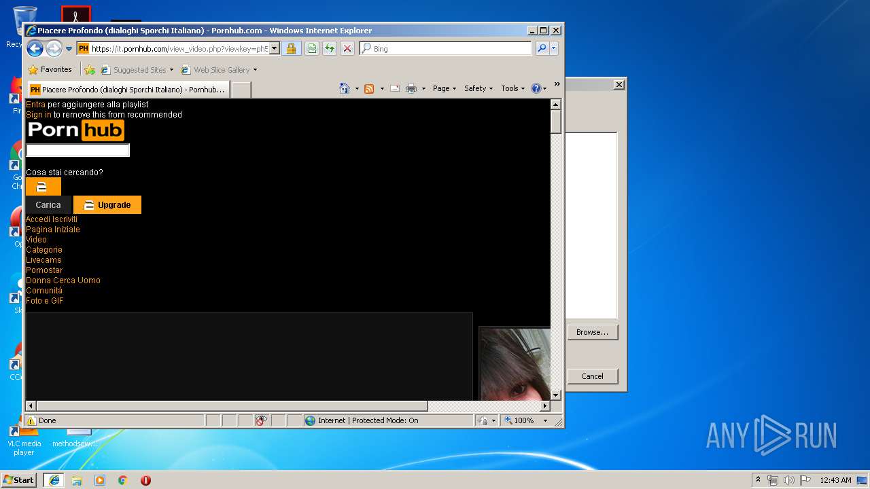The height and width of the screenshot is (489, 870).
Task: Click Internet Protected Mode status text
Action: 368,420
